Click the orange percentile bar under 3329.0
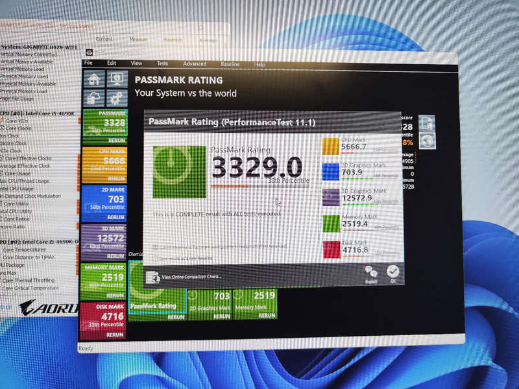This screenshot has width=519, height=389. (230, 187)
